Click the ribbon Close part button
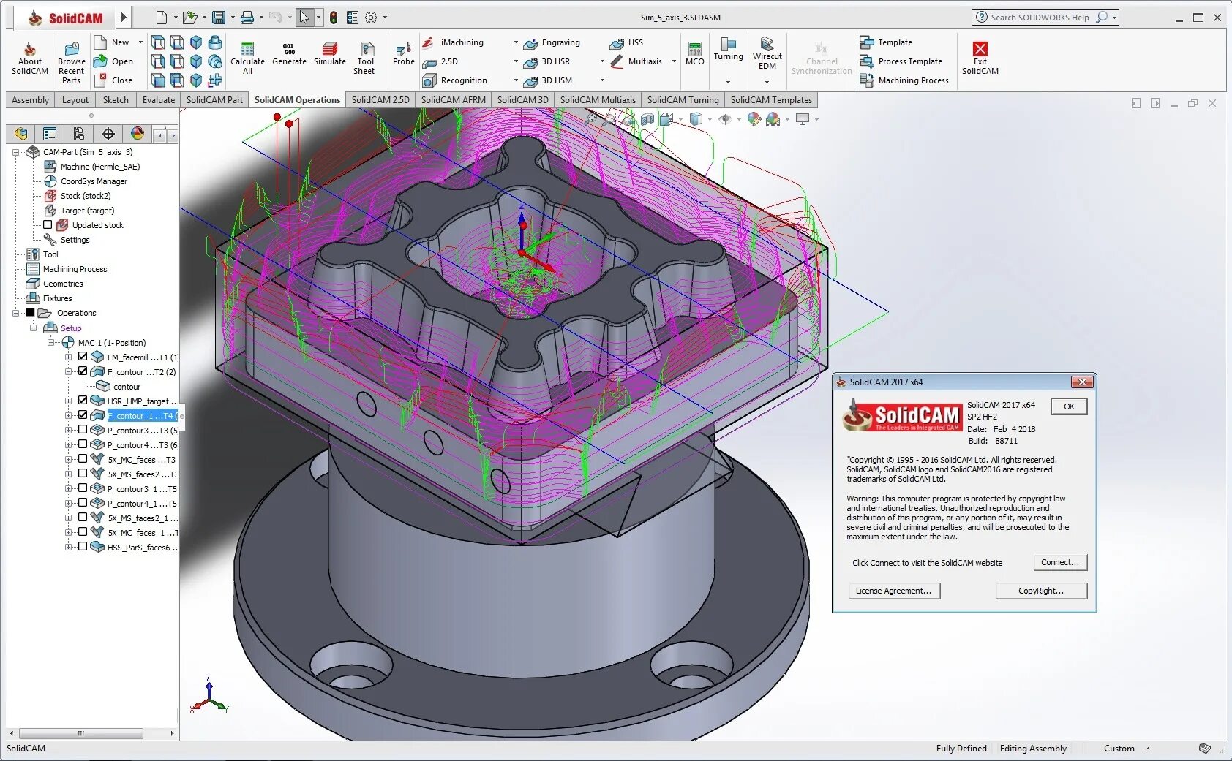The height and width of the screenshot is (761, 1232). point(114,81)
